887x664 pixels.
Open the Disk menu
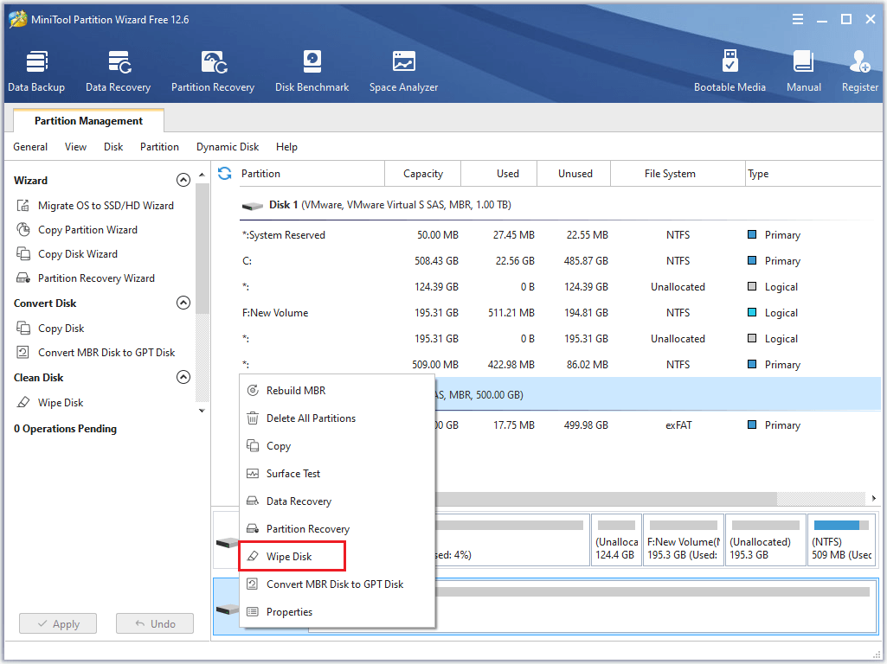click(x=113, y=147)
